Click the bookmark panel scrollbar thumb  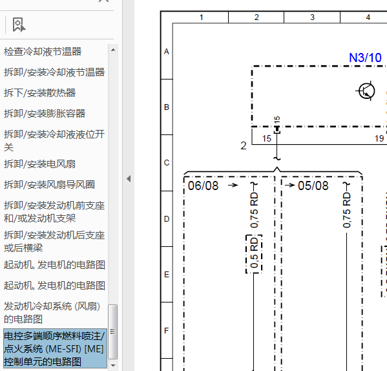pyautogui.click(x=113, y=332)
